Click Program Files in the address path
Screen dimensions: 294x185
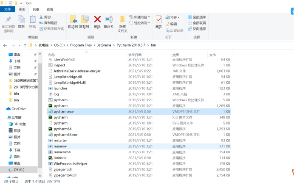81,45
